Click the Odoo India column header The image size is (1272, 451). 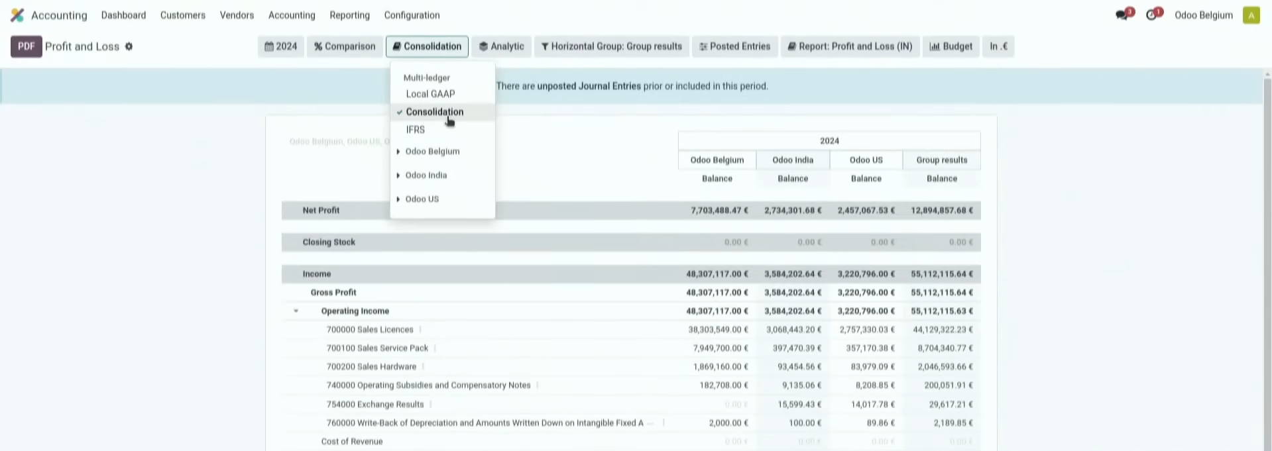(x=793, y=160)
